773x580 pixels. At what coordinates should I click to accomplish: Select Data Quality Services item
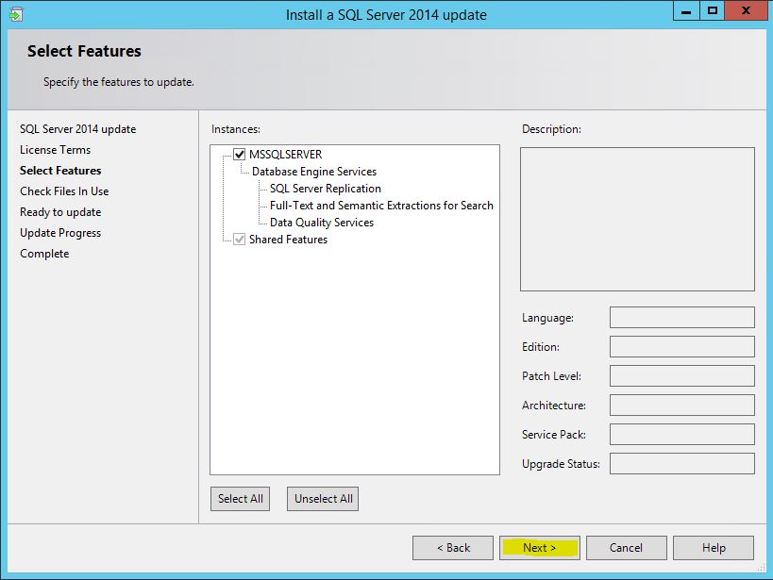(322, 223)
